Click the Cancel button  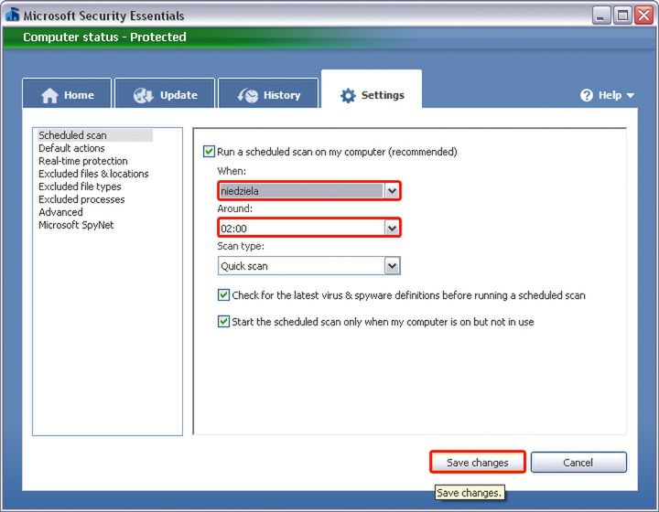(x=578, y=462)
